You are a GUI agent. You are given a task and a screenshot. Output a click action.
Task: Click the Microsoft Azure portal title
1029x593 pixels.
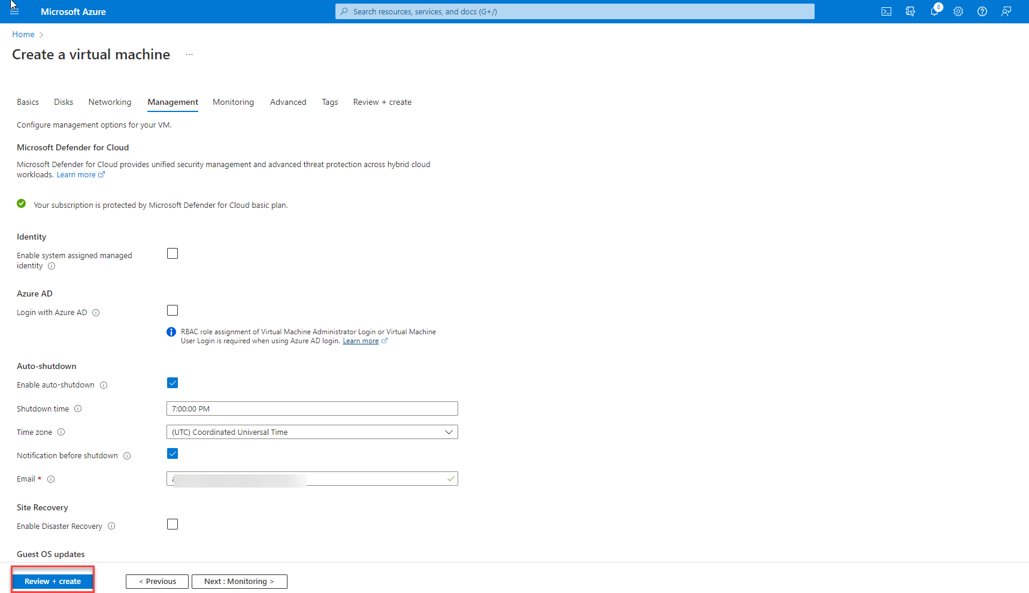[73, 12]
